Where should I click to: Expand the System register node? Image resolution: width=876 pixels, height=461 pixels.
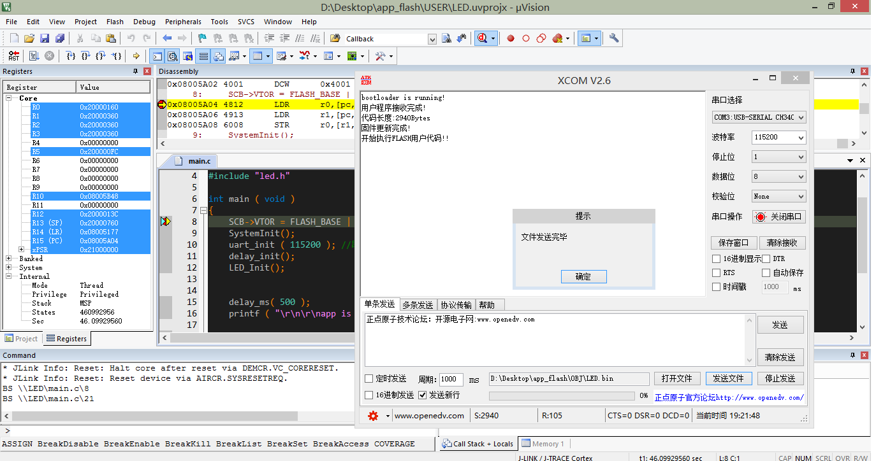[10, 267]
